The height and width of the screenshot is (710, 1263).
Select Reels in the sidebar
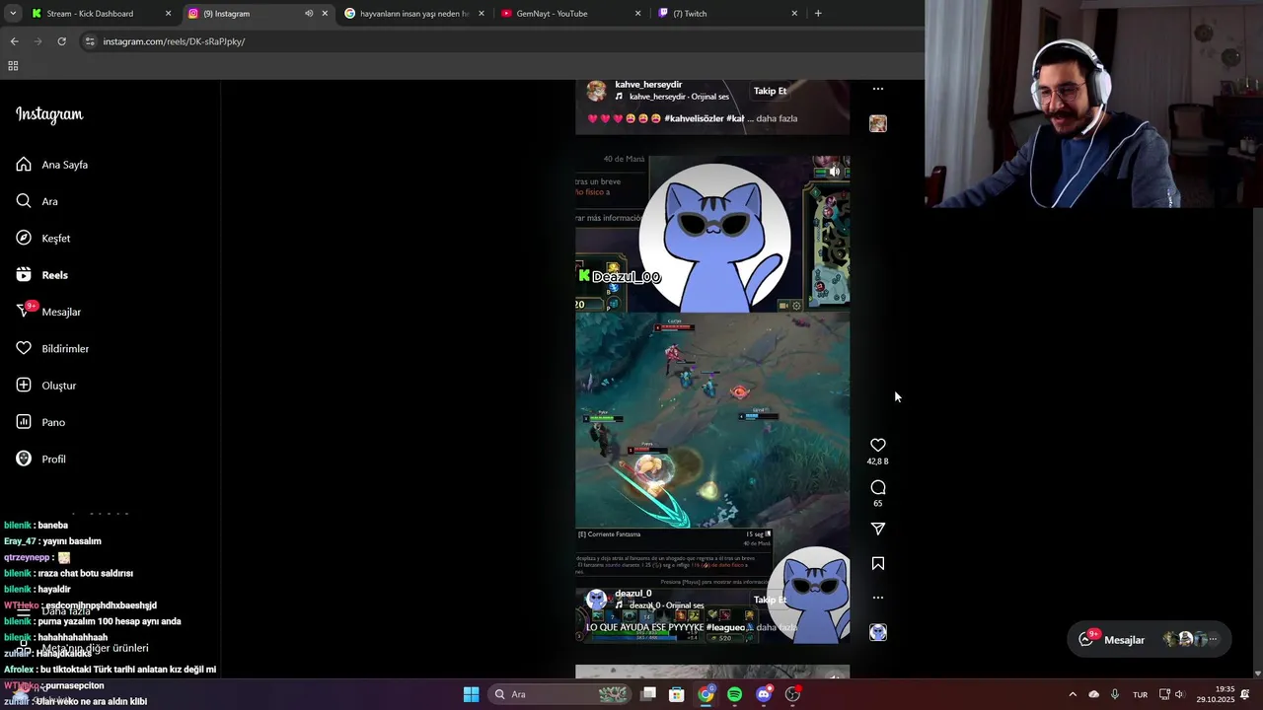click(x=42, y=275)
